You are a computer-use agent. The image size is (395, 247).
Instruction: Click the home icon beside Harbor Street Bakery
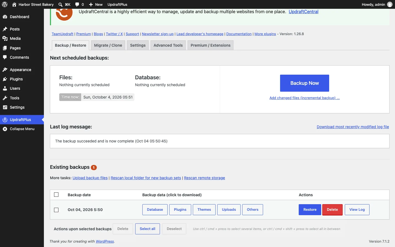[x=14, y=4]
